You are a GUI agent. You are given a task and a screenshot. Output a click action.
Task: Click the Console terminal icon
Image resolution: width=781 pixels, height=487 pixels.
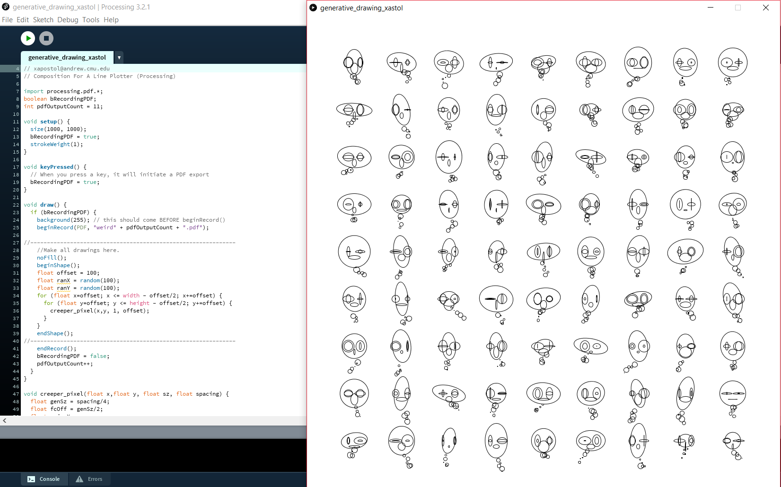[x=31, y=479]
